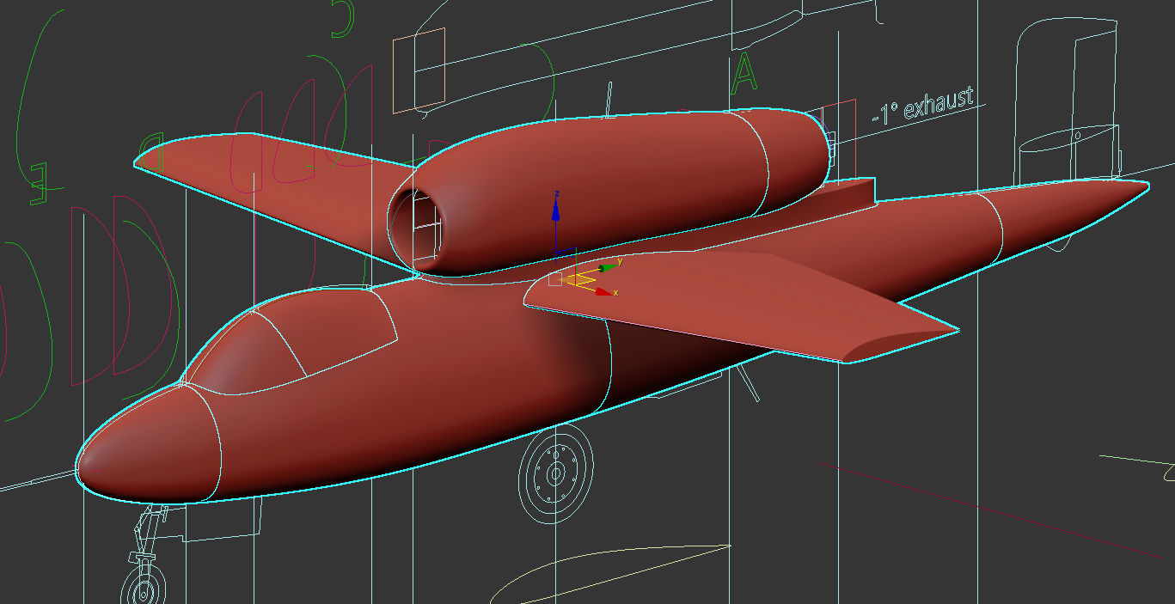Select the green letter "A" section label
Viewport: 1175px width, 604px height.
click(744, 73)
